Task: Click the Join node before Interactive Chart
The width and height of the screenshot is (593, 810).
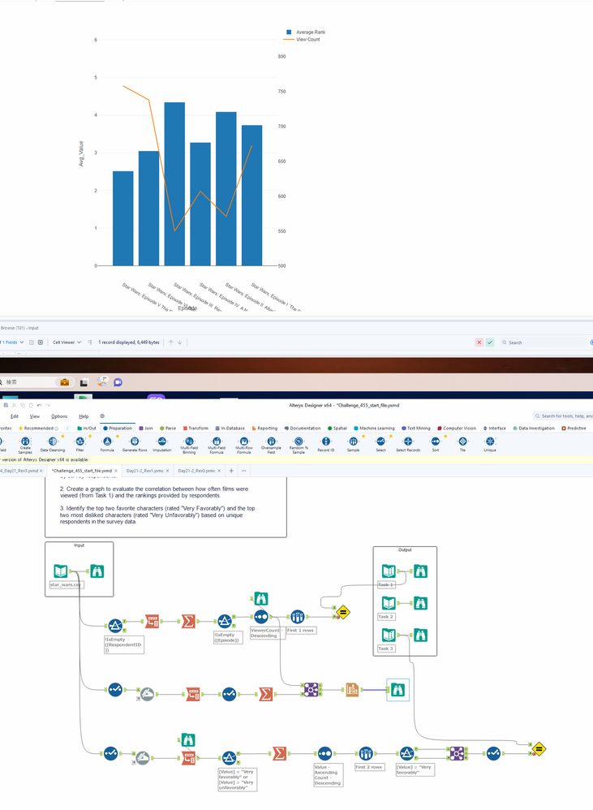Action: [x=311, y=690]
